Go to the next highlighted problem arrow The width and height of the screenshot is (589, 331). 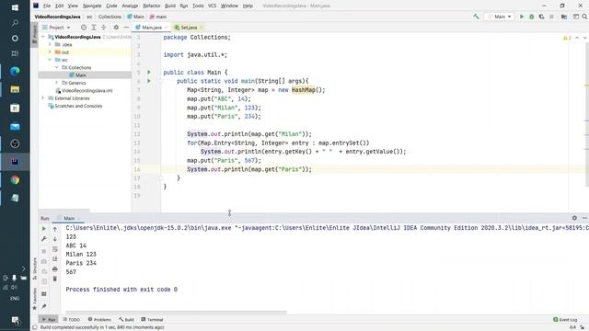click(584, 38)
